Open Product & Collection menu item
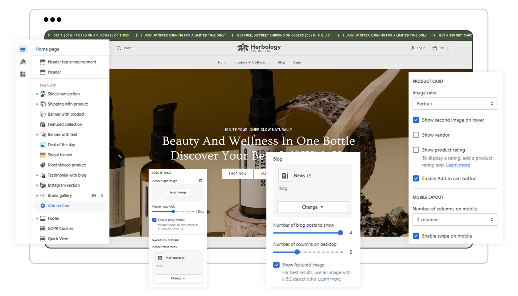This screenshot has width=518, height=296. (252, 62)
